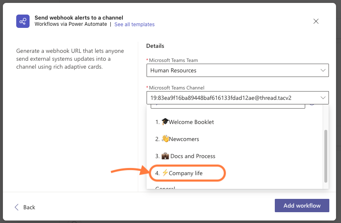Select the partially visible General channel
341x223 pixels.
pyautogui.click(x=165, y=188)
